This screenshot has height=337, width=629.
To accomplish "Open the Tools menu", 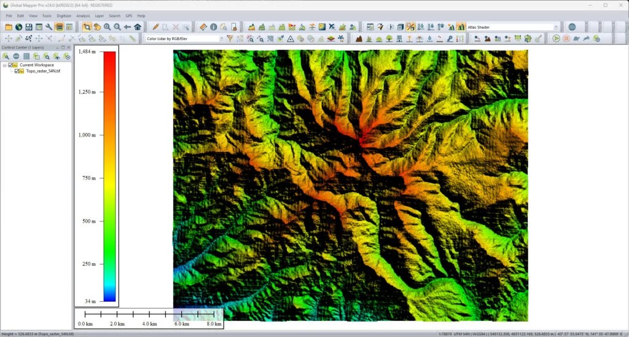I will tap(47, 16).
